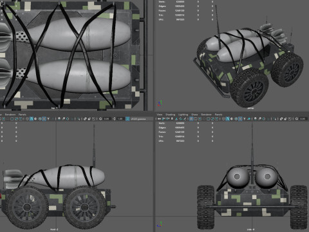Toggle X-Ray Joints in front view toolbar
309x232 pixels.
[x=93, y=119]
